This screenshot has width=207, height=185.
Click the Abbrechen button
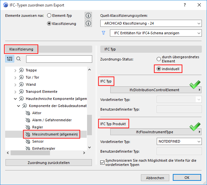tap(155, 178)
